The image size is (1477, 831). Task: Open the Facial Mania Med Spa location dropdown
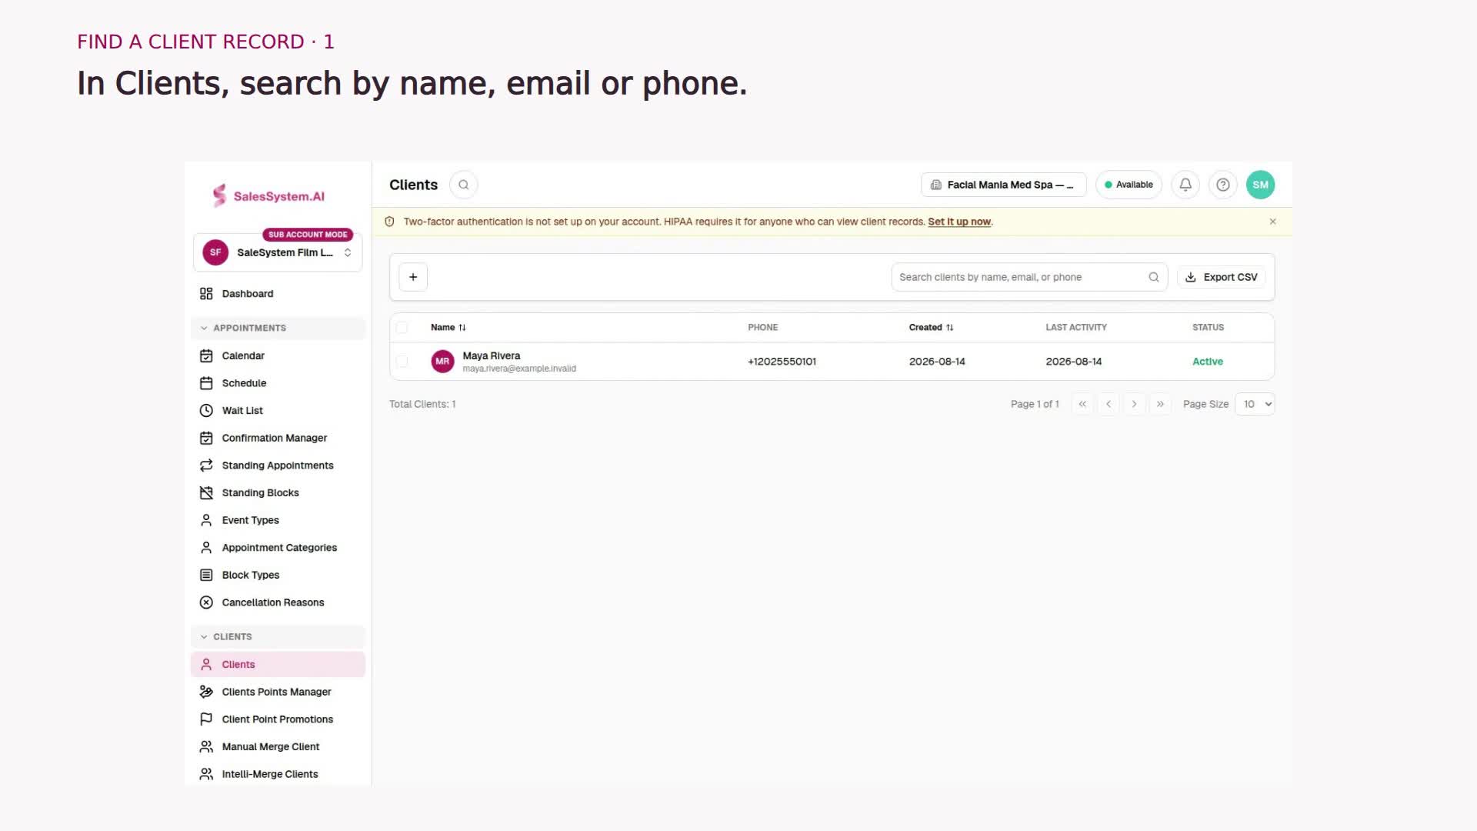coord(1003,185)
